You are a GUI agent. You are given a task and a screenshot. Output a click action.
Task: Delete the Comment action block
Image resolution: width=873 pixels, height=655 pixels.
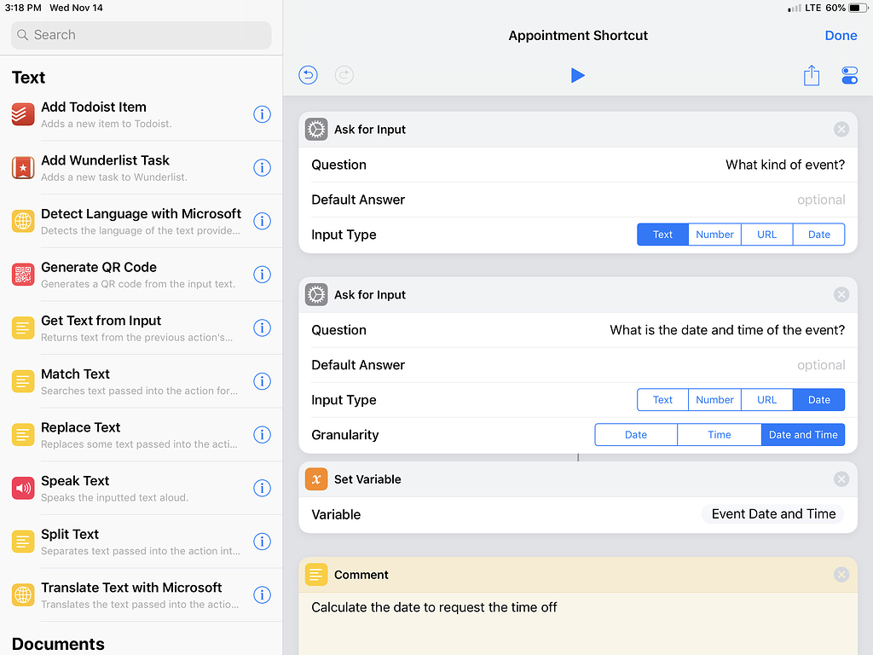841,575
